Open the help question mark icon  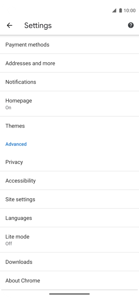pyautogui.click(x=131, y=25)
